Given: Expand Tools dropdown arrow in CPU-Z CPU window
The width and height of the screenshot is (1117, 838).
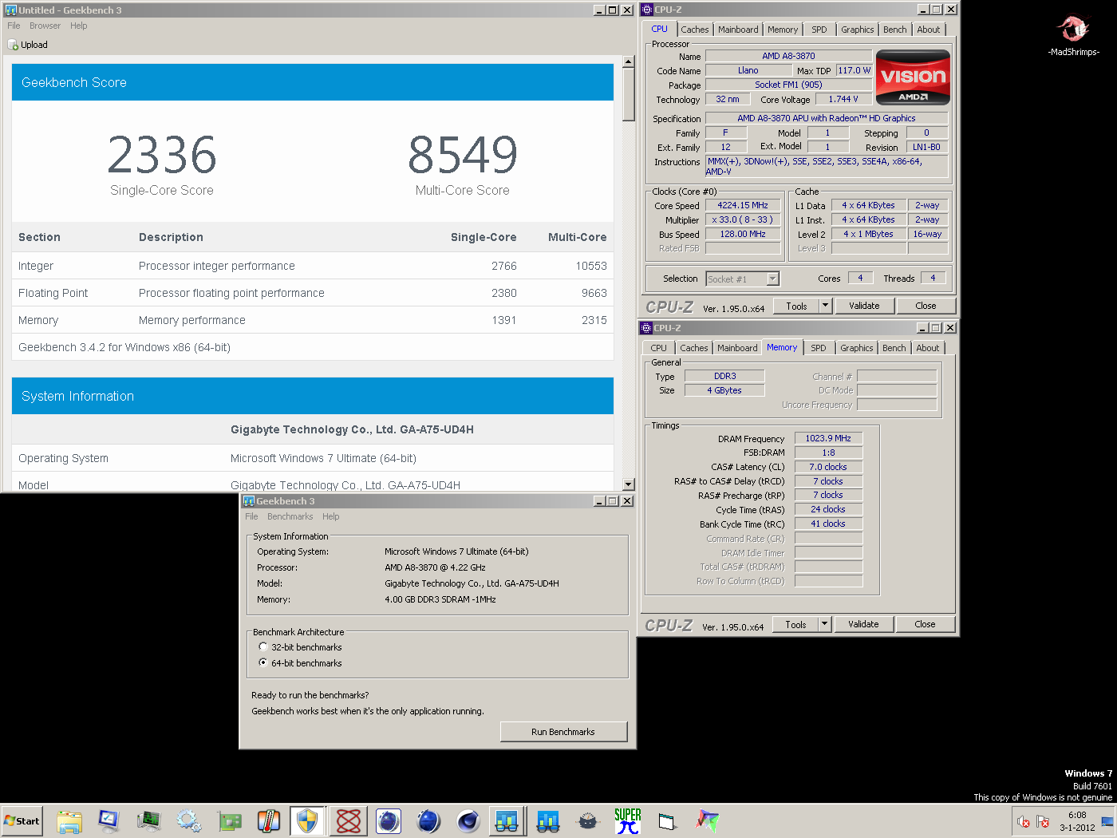Looking at the screenshot, I should tap(826, 306).
